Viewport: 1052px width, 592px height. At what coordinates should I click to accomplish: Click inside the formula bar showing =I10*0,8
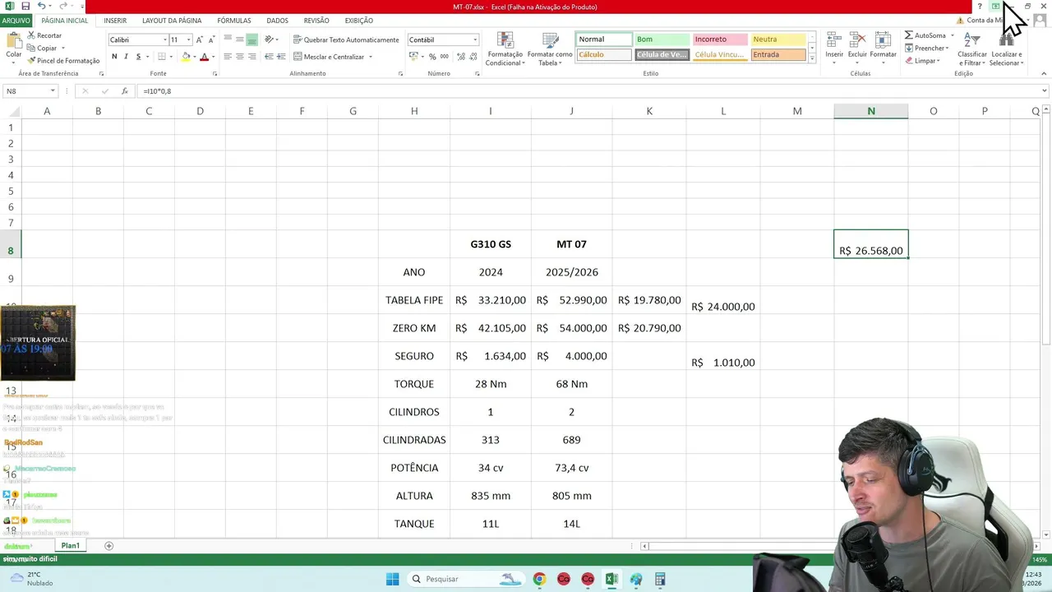pyautogui.click(x=588, y=91)
